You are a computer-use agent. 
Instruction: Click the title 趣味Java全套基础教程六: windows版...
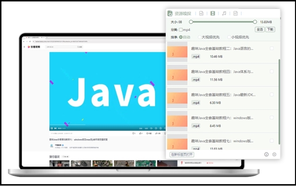click(x=222, y=118)
